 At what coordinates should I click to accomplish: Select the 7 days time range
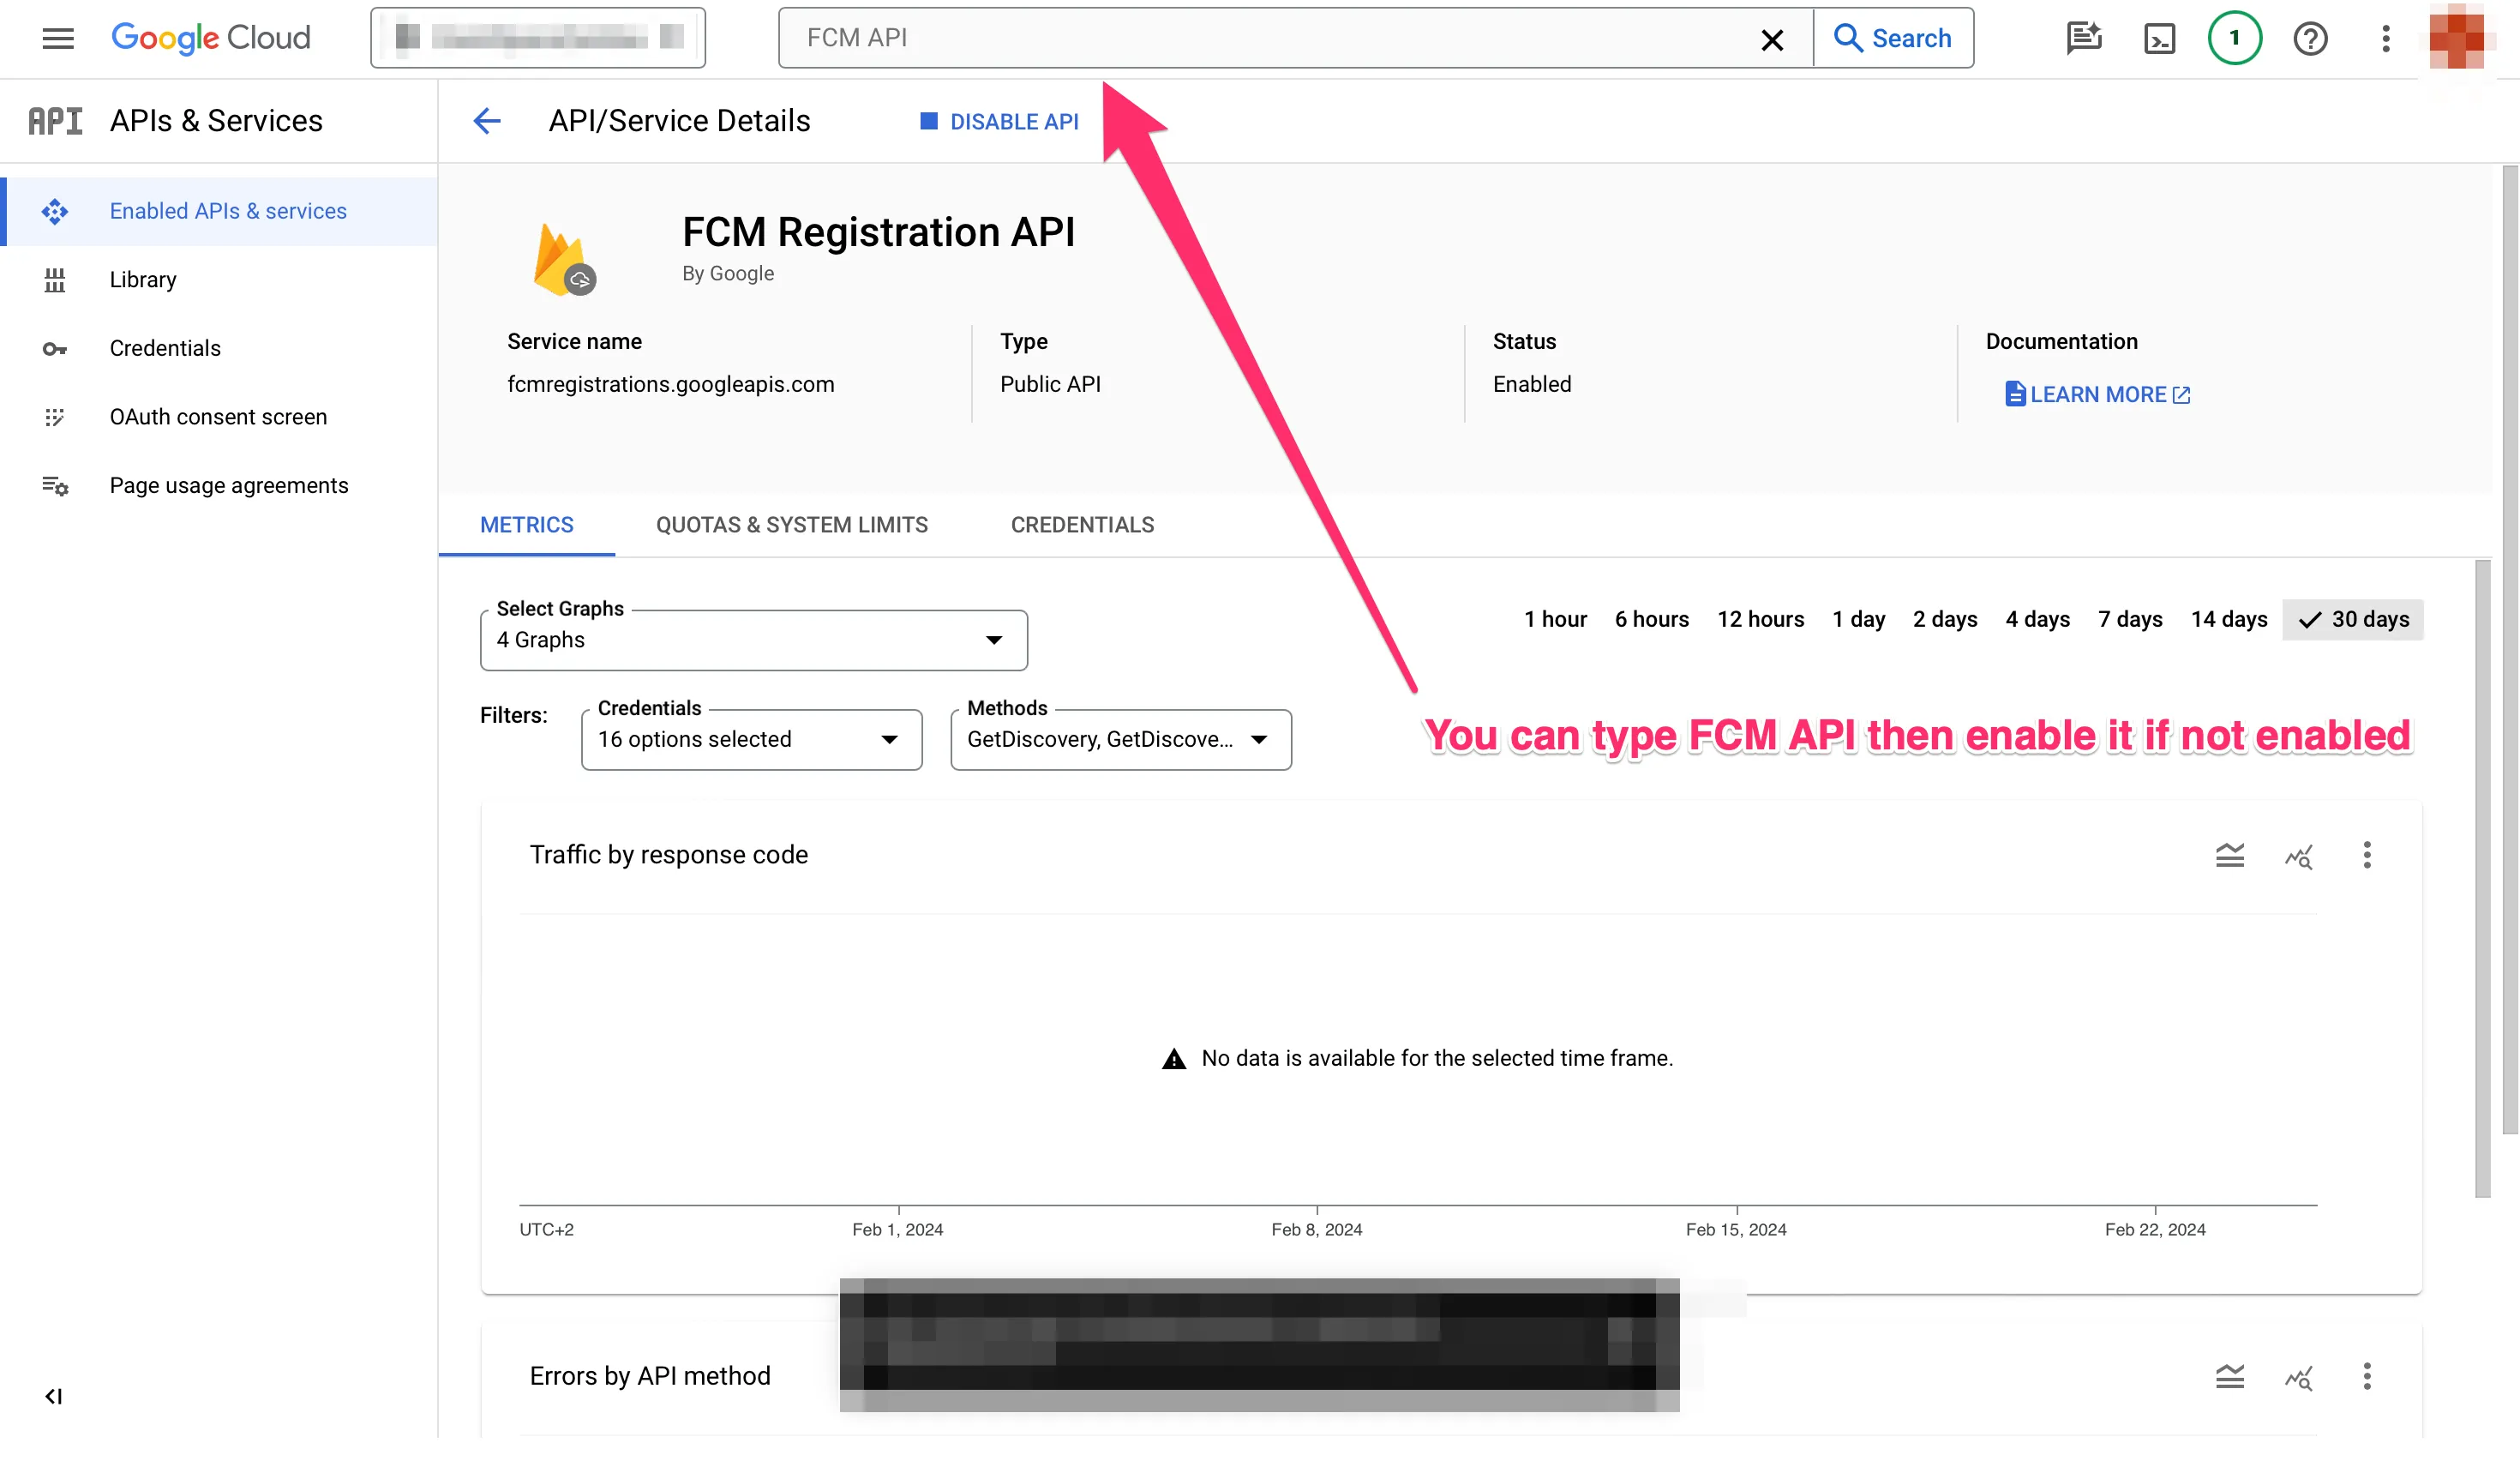point(2130,619)
